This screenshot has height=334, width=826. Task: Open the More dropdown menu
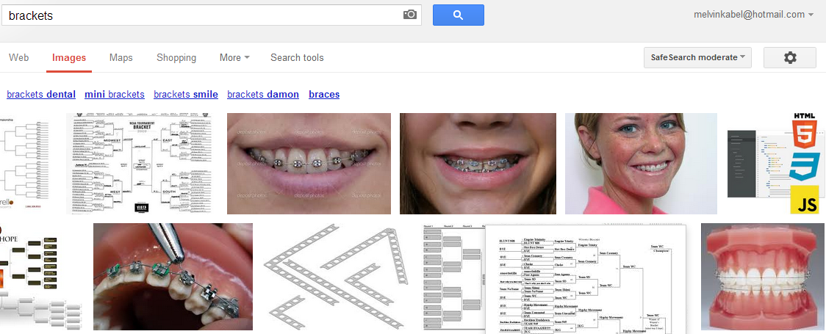point(234,58)
